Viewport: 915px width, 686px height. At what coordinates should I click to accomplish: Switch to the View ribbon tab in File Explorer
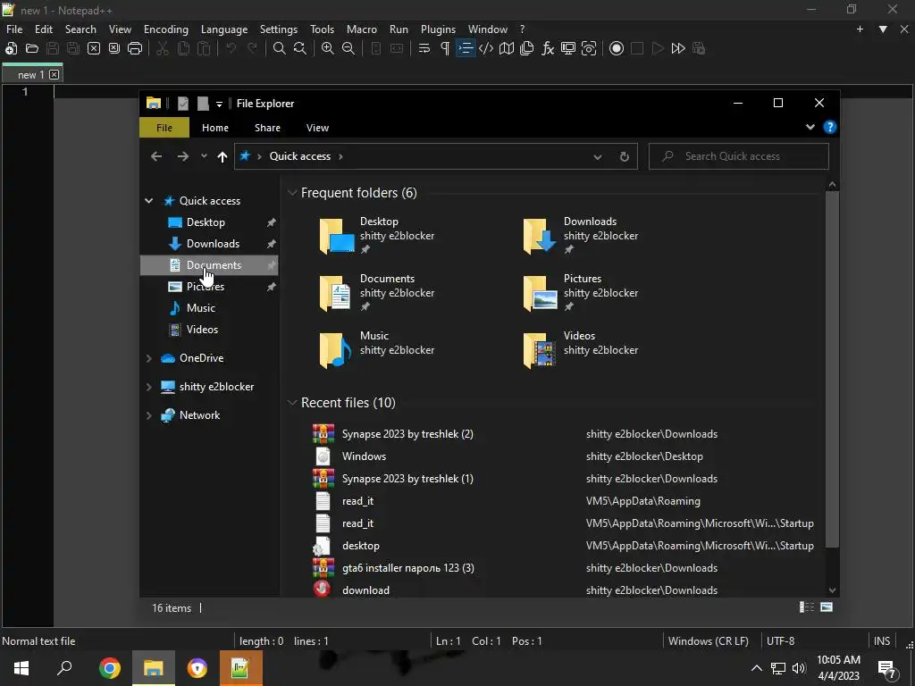pos(317,128)
